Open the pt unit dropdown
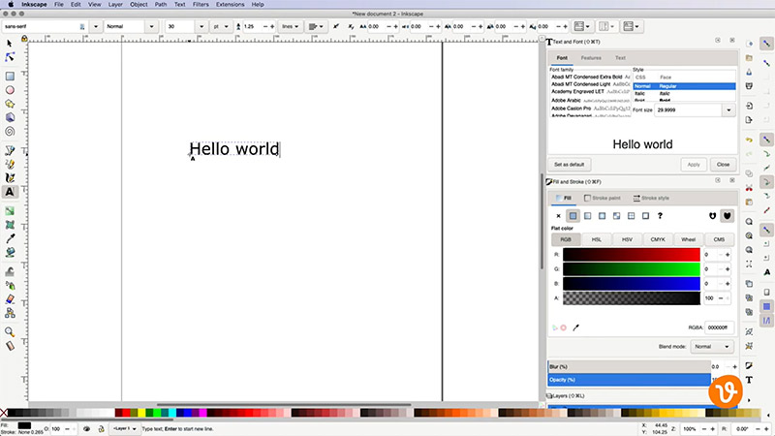Image resolution: width=775 pixels, height=436 pixels. [x=221, y=26]
